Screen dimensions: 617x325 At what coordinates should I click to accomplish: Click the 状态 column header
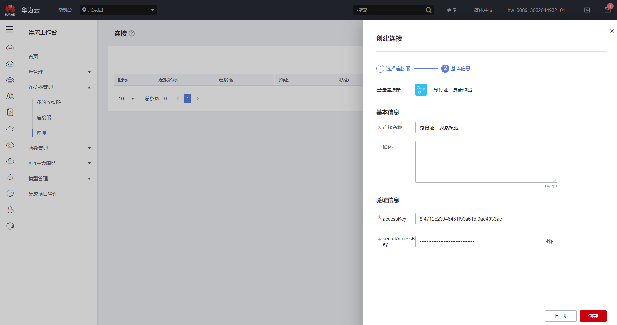tap(344, 80)
